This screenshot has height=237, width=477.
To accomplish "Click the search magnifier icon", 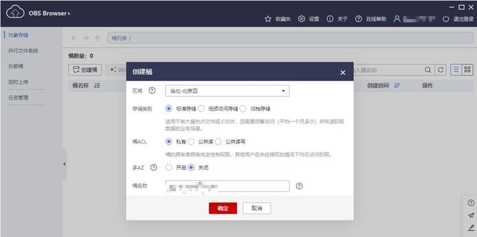I will click(x=428, y=70).
